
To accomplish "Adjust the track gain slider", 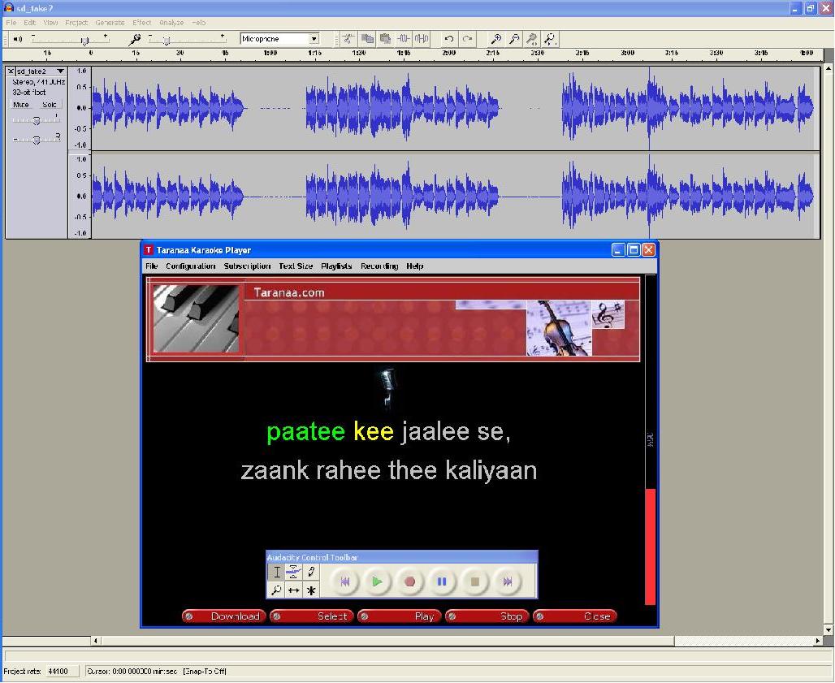I will click(x=36, y=120).
